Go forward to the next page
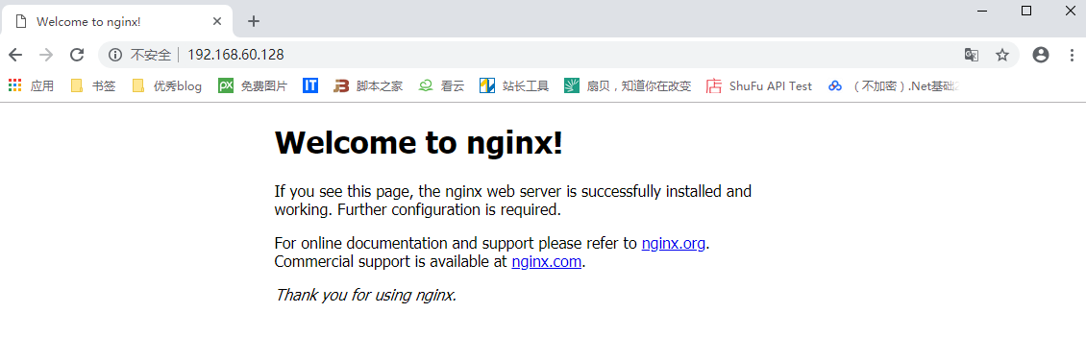 [46, 56]
